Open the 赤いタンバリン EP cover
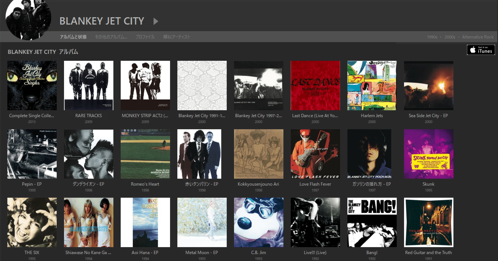The width and height of the screenshot is (498, 261). (x=199, y=154)
